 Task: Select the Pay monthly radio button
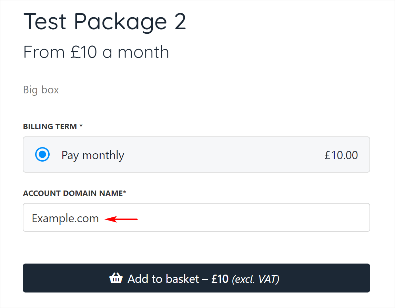(x=42, y=155)
